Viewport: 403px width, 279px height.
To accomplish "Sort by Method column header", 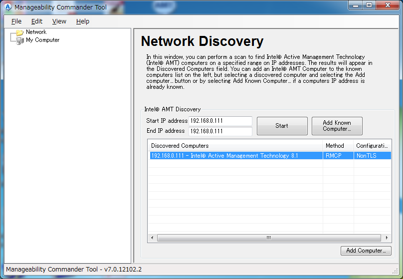I will click(338, 146).
